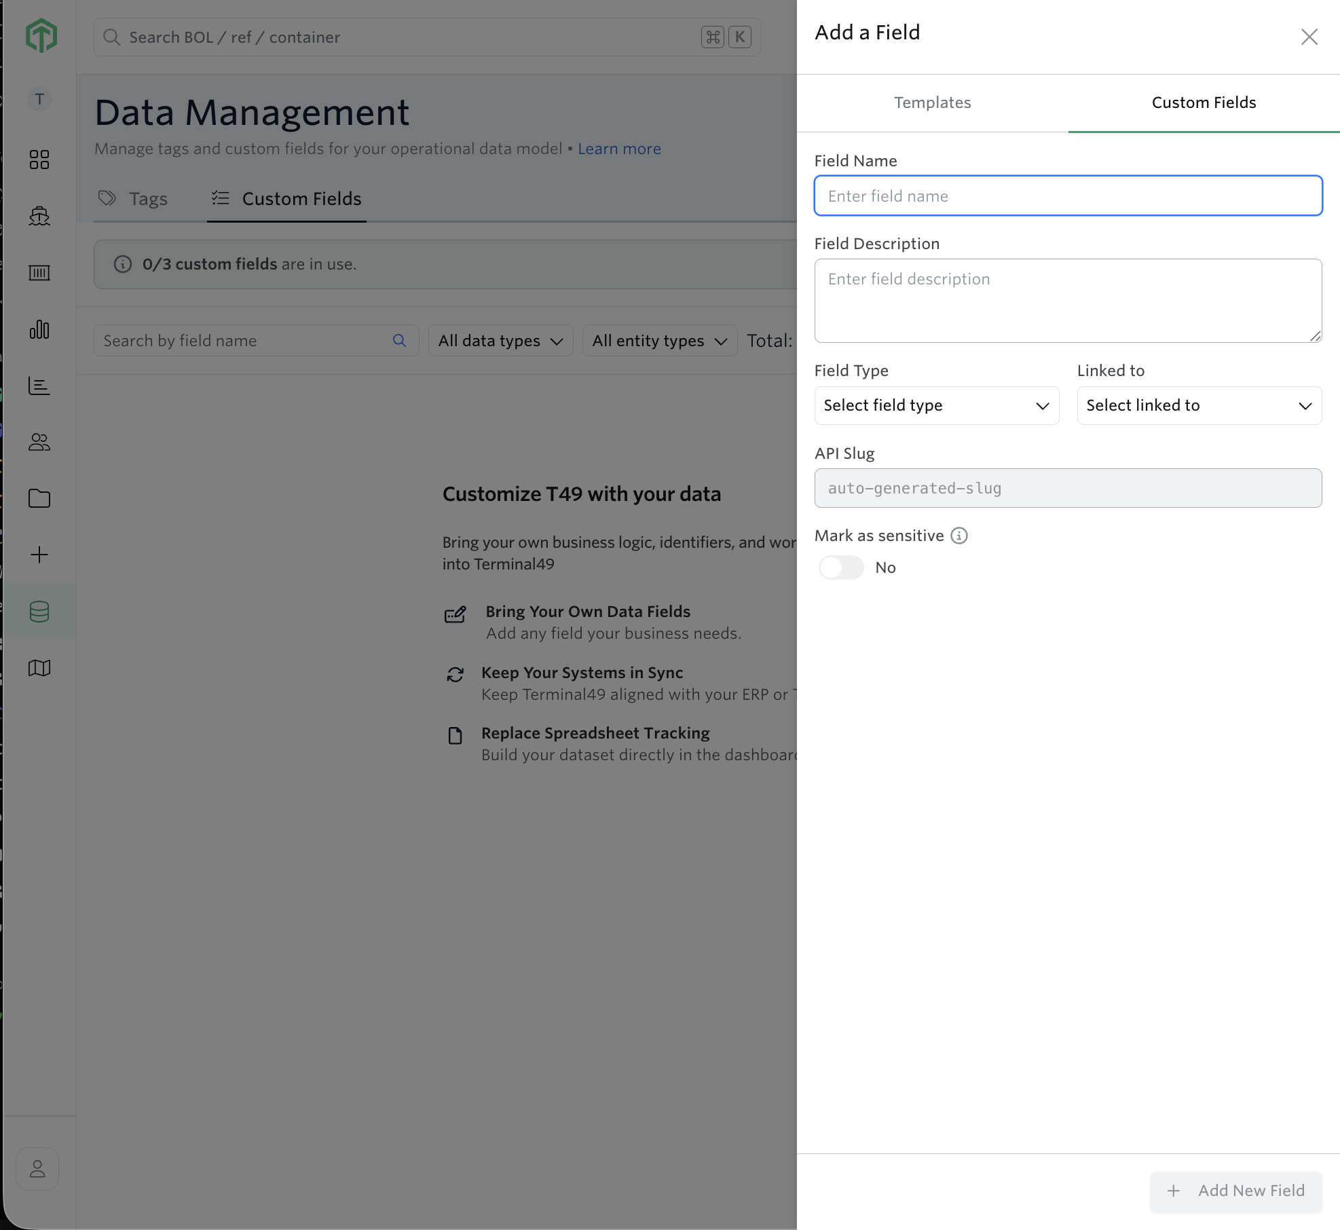Follow the Learn more link
Screen dimensions: 1340x1230
tap(619, 149)
